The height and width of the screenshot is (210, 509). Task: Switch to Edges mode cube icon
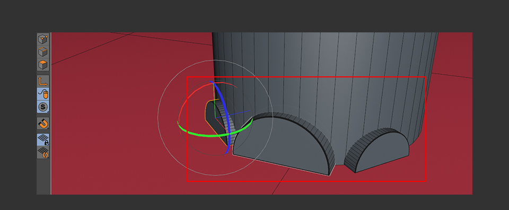43,52
